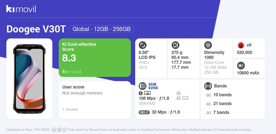
Task: Open the 1 review link
Action: coord(70,109)
